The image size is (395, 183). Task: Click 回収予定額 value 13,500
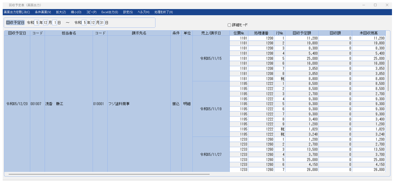click(x=302, y=149)
